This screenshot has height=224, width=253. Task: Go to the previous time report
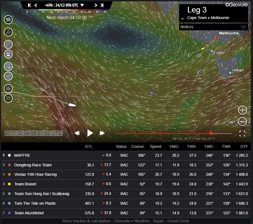click(36, 5)
